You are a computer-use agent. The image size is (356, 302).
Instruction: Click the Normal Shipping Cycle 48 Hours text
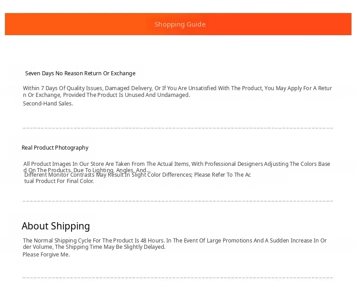click(x=174, y=244)
